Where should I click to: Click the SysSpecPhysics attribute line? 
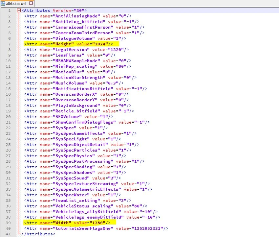[x=75, y=156]
